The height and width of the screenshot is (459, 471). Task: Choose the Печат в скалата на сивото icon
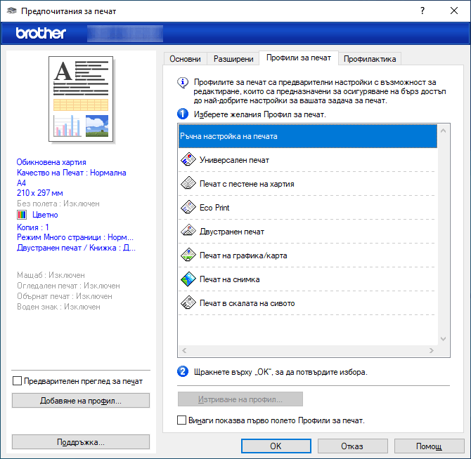coord(188,302)
